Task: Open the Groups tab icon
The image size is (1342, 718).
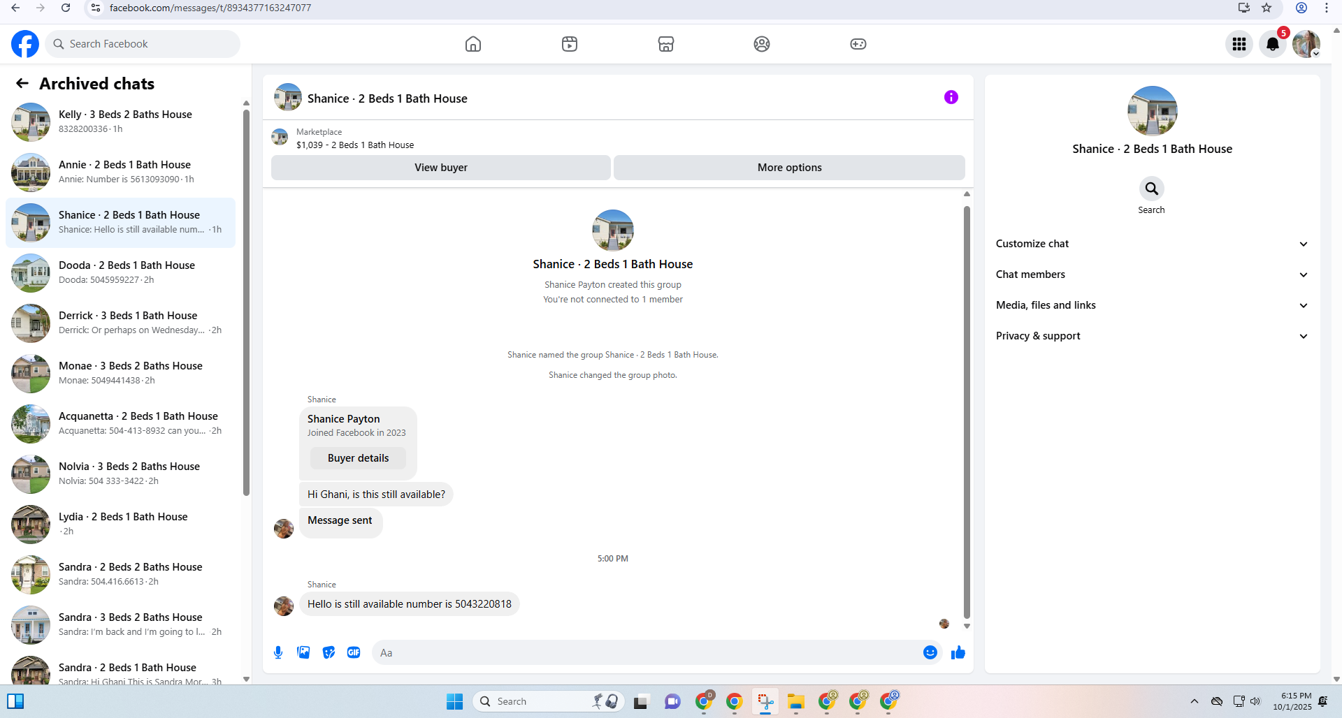Action: tap(762, 44)
